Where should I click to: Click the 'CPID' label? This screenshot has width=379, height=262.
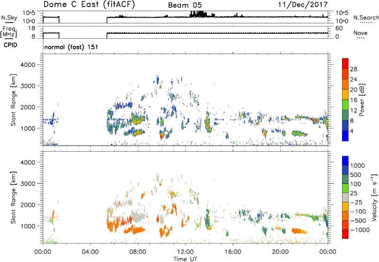(x=10, y=45)
